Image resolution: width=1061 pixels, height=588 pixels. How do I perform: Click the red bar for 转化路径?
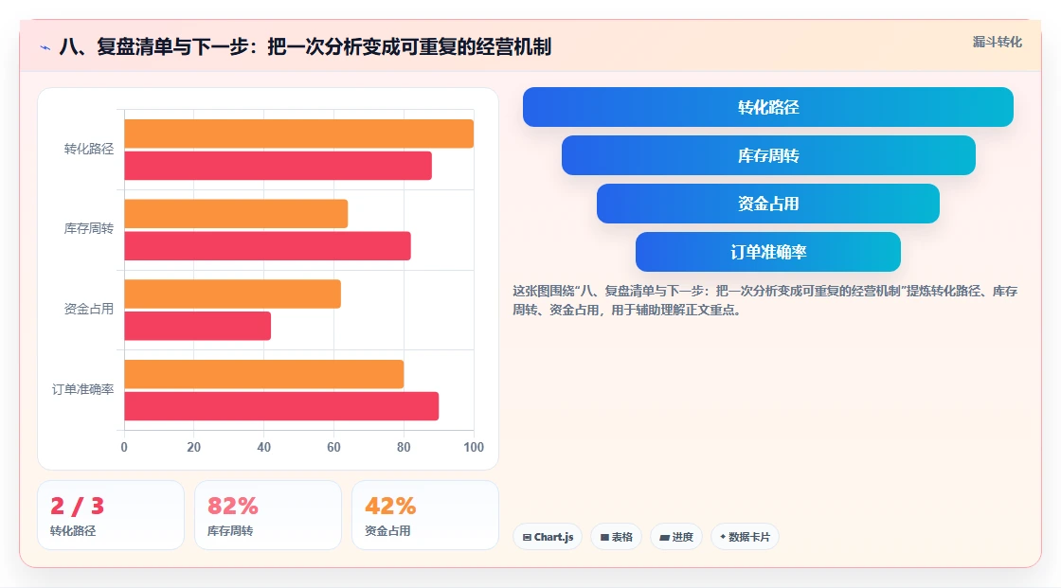(279, 166)
